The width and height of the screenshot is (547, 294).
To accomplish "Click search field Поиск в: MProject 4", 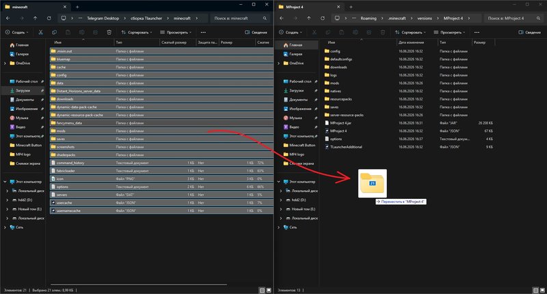I will pos(514,18).
